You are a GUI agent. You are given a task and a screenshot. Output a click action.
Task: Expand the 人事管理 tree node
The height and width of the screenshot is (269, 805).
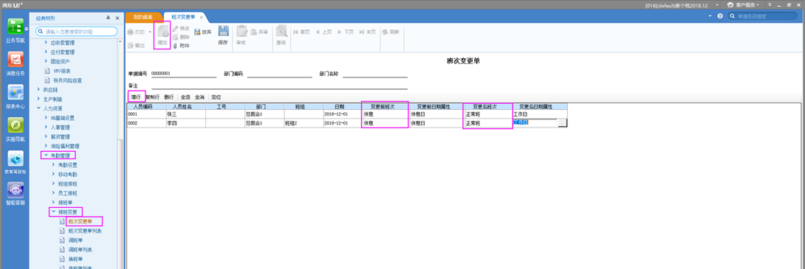coord(46,127)
